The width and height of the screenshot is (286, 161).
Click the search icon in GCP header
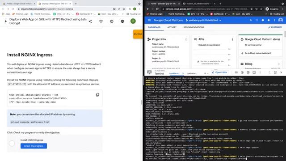coord(251,20)
